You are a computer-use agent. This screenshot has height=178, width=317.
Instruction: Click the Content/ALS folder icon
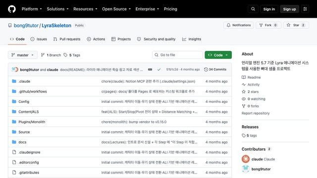click(x=14, y=111)
